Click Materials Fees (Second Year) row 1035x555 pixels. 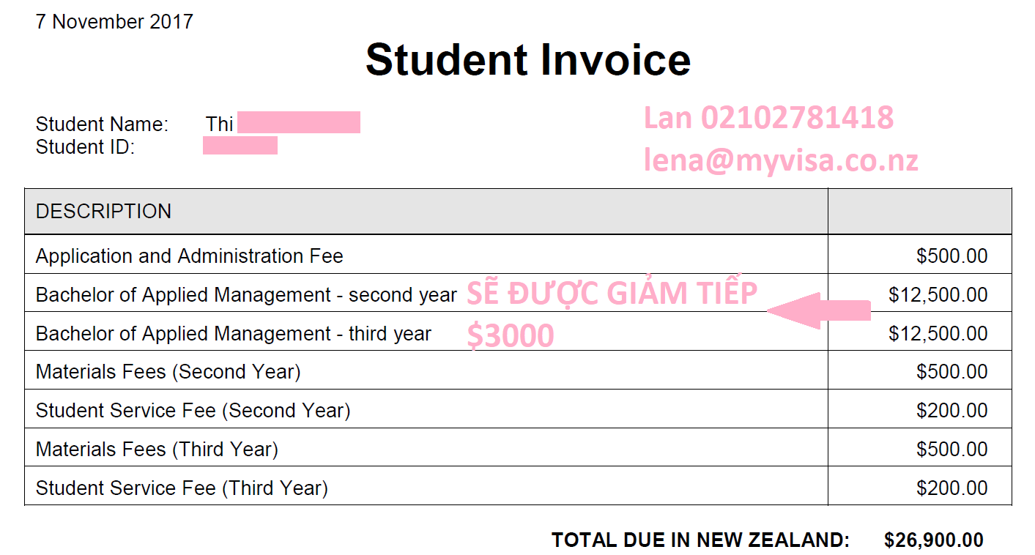point(518,371)
